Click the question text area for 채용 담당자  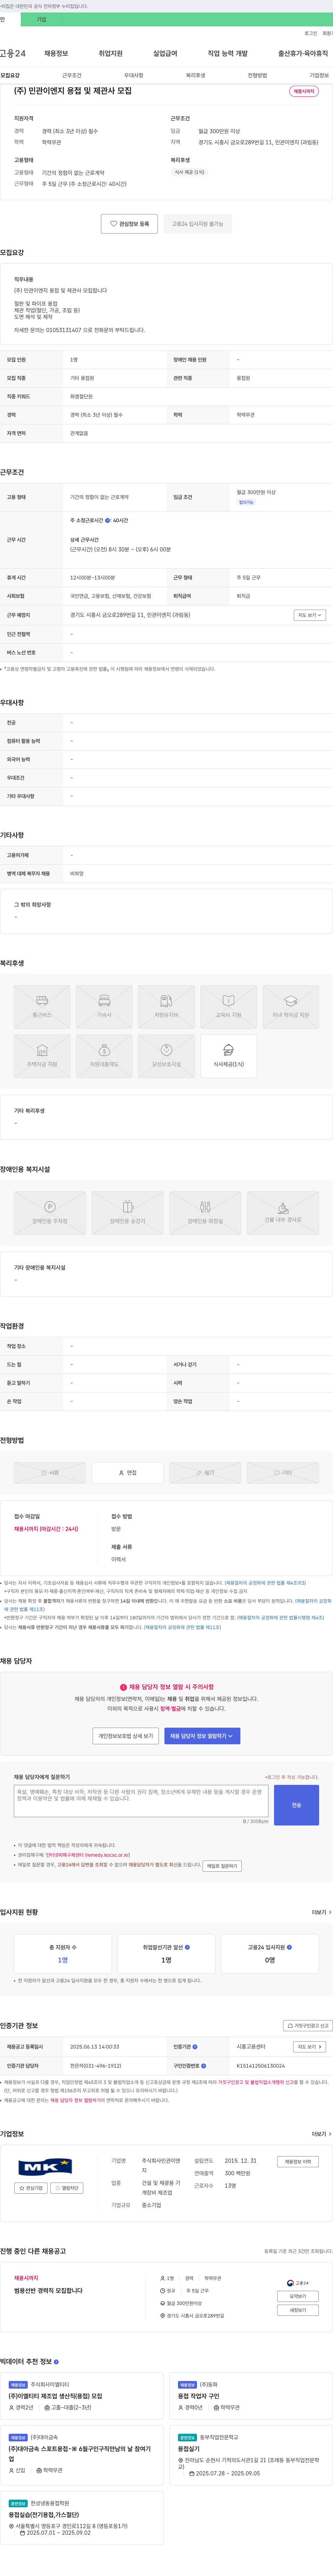click(x=141, y=1801)
